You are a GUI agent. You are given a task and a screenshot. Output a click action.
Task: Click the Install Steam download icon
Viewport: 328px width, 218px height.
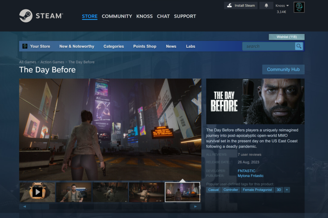230,5
